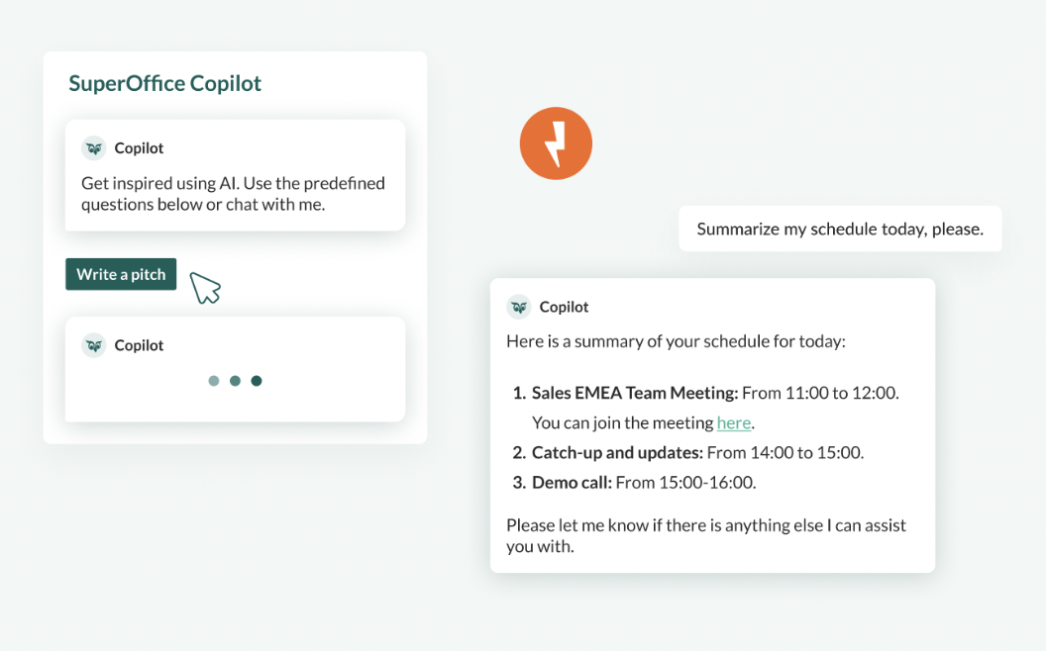Click the middle typing indicator dot

coord(235,381)
